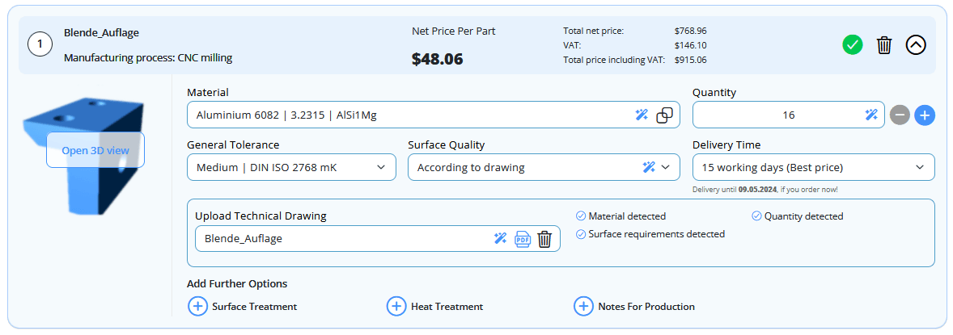This screenshot has width=953, height=335.
Task: Click the Blende_Auflage drawing file field
Action: [378, 238]
